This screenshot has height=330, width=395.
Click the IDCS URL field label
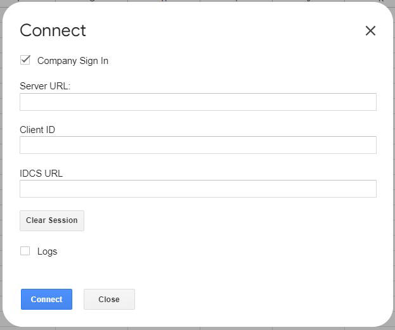coord(41,173)
